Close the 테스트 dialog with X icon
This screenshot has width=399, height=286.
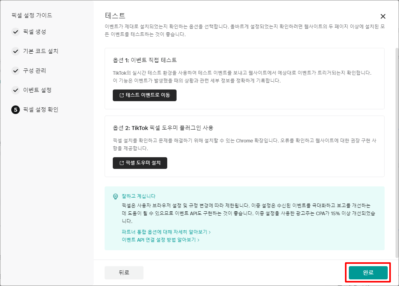click(383, 16)
